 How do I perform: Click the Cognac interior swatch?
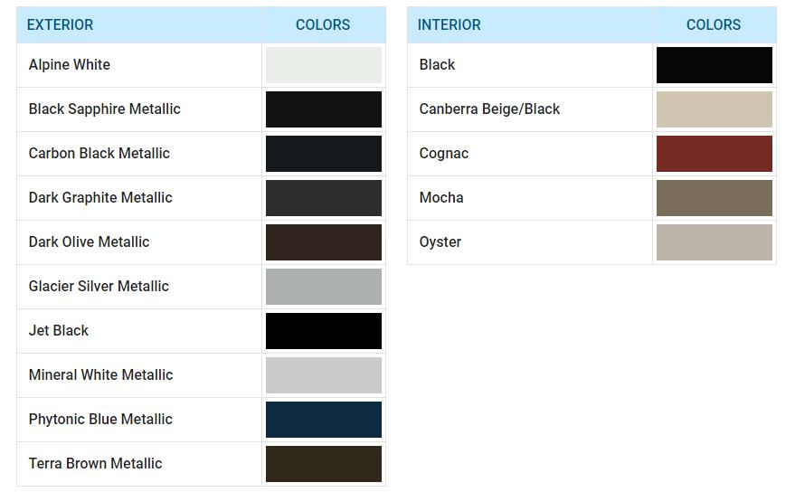(x=714, y=154)
